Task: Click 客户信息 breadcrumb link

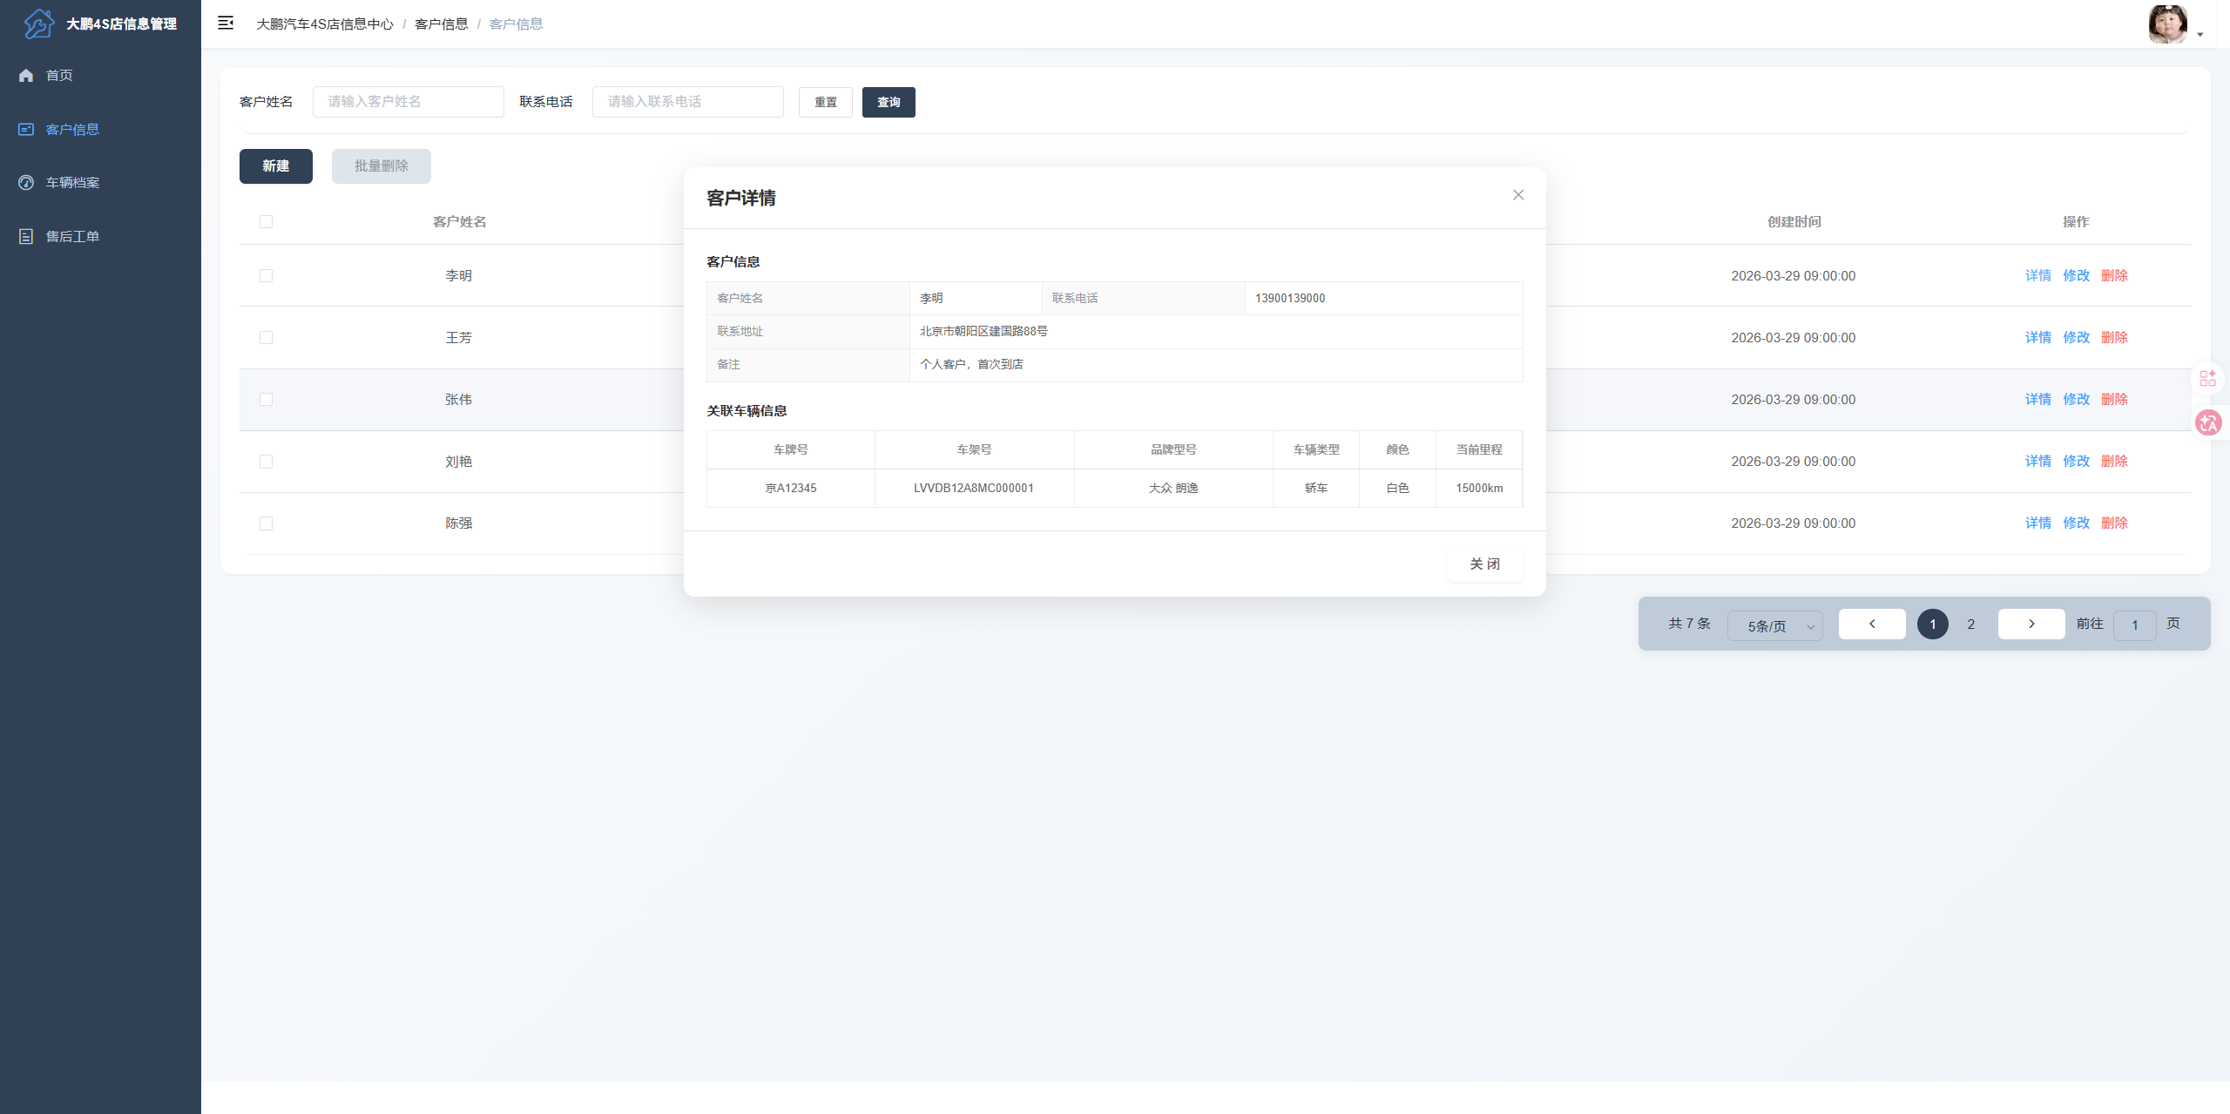Action: point(442,24)
